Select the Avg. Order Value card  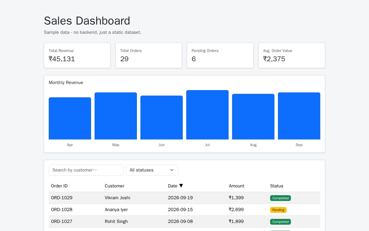click(292, 55)
